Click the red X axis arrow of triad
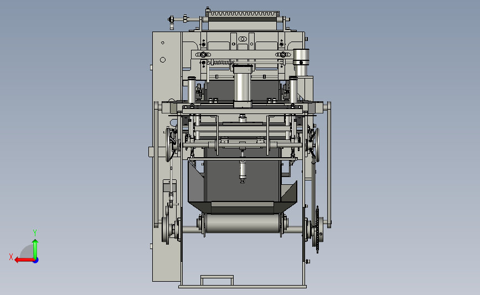 [x=24, y=260]
